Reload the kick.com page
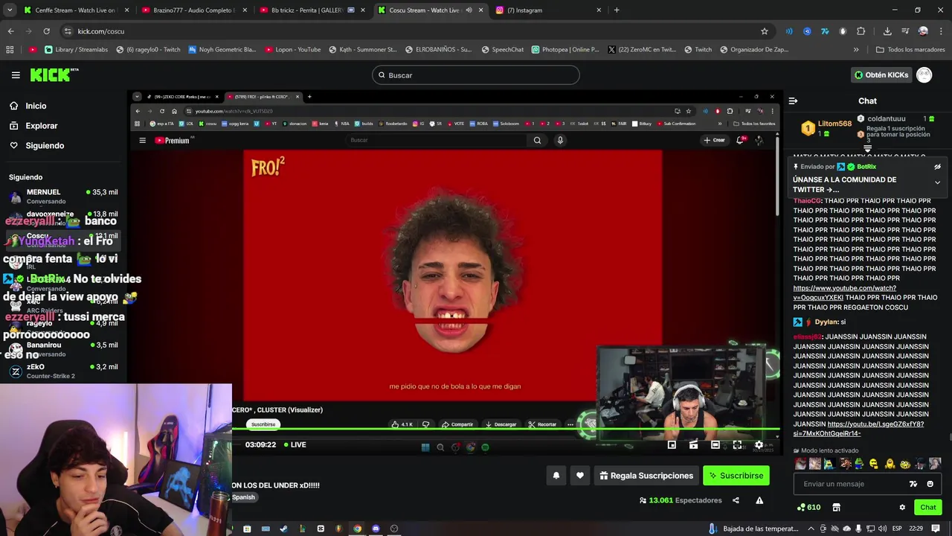This screenshot has width=952, height=536. pos(46,31)
